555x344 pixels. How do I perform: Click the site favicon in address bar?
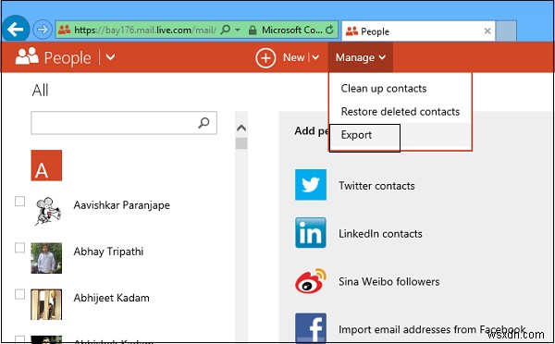[65, 31]
